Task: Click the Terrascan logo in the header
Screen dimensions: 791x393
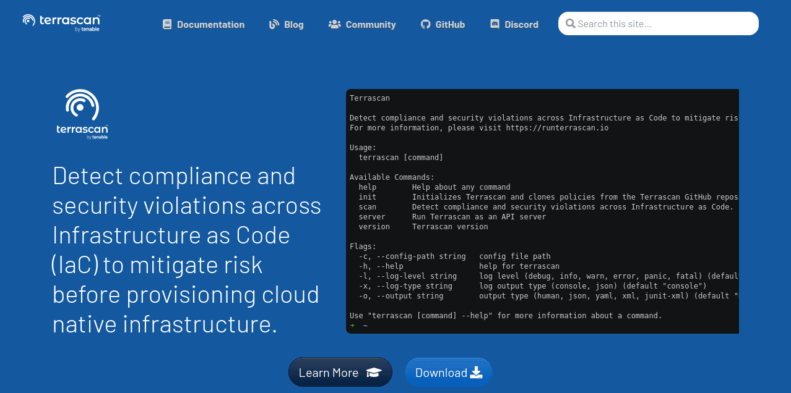Action: 61,23
